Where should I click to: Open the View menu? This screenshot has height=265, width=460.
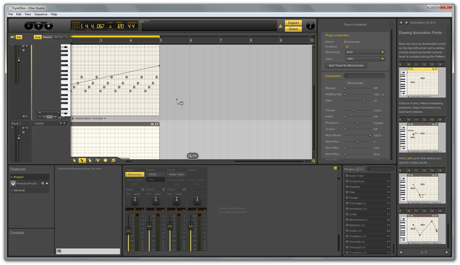coord(28,14)
